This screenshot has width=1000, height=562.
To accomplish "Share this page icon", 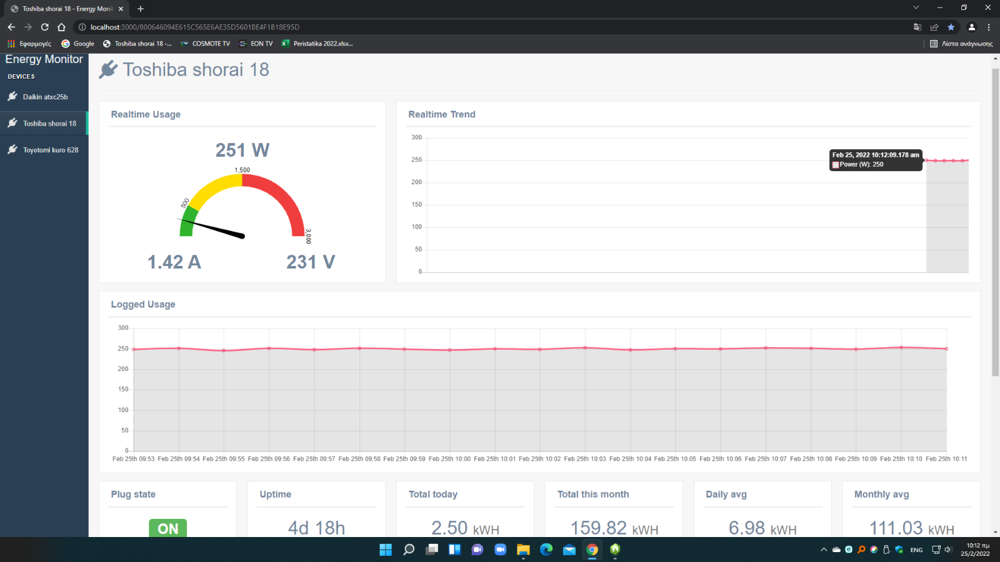I will [934, 27].
